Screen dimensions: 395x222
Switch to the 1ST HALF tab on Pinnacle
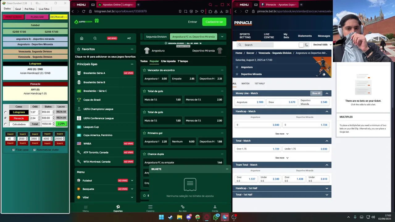pos(260,84)
